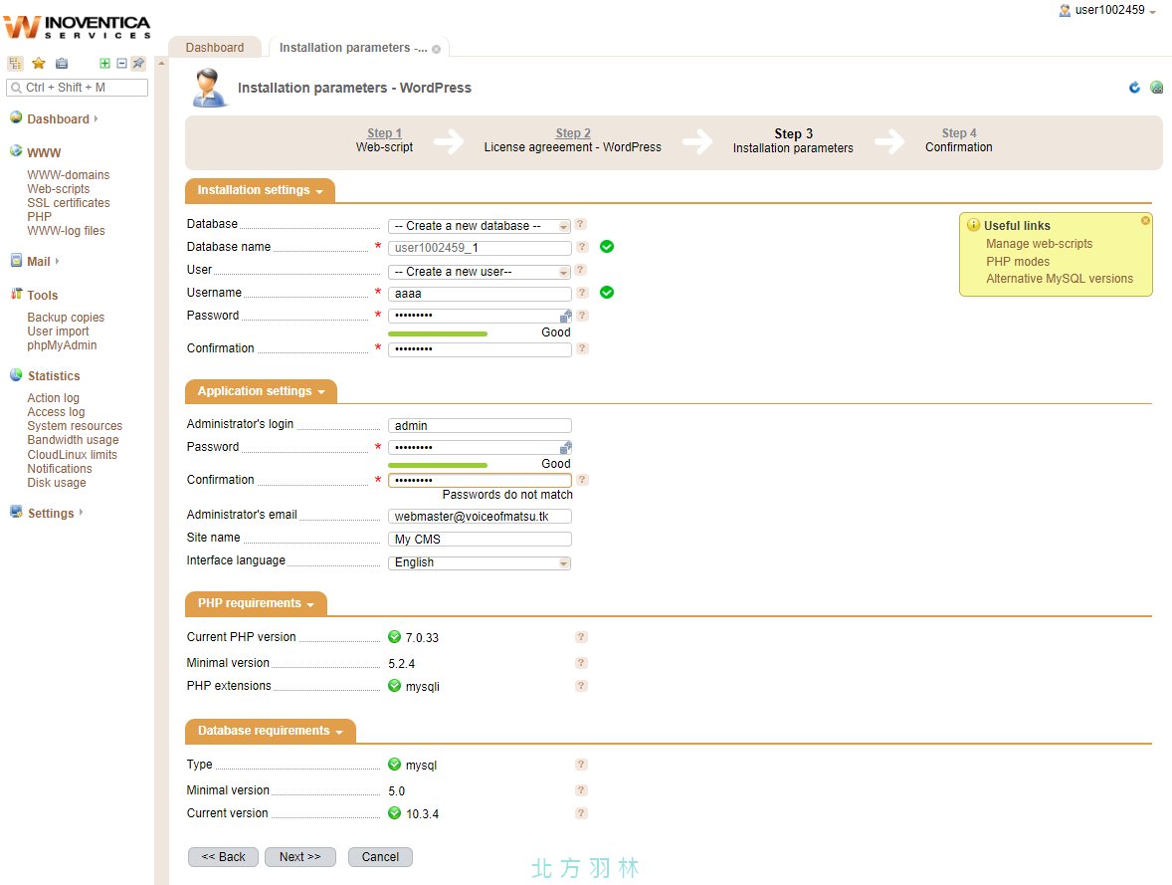Show help hint for Database name field
Image resolution: width=1172 pixels, height=885 pixels.
[582, 247]
